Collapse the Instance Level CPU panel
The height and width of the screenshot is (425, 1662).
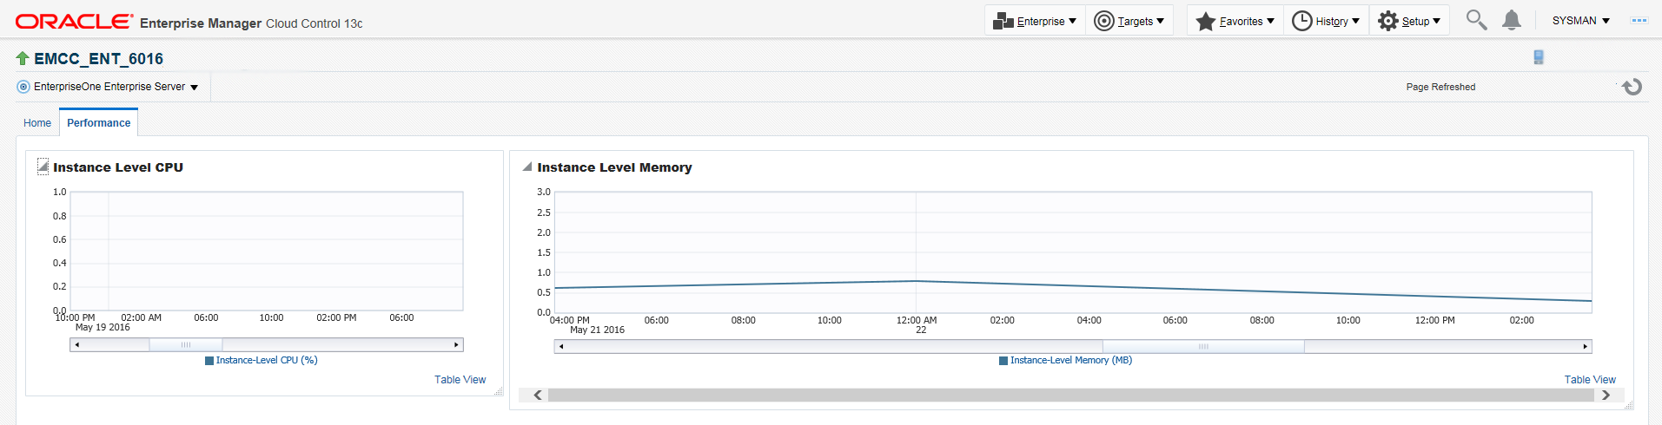click(43, 167)
